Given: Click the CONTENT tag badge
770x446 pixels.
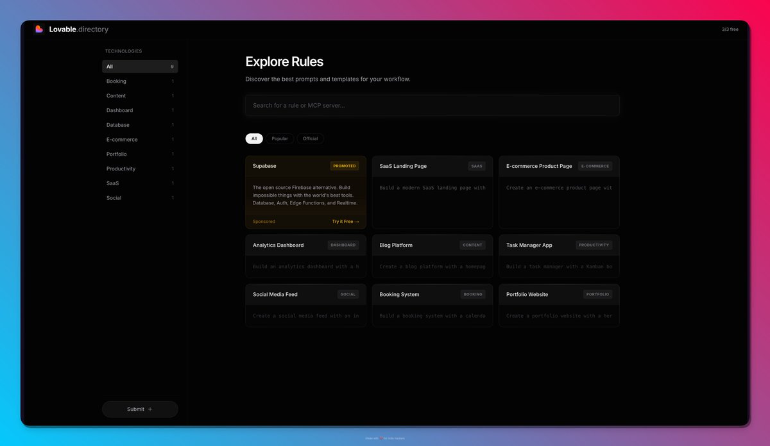Looking at the screenshot, I should click(x=473, y=245).
